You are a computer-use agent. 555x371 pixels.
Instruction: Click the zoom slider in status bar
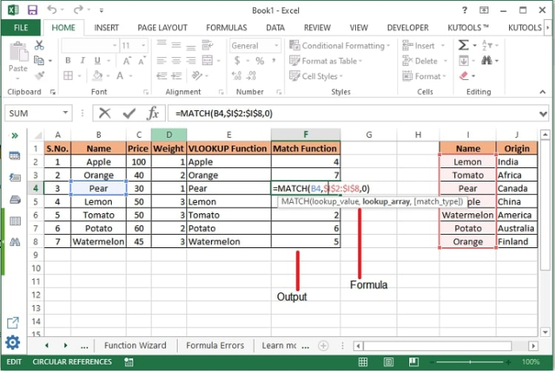point(470,361)
